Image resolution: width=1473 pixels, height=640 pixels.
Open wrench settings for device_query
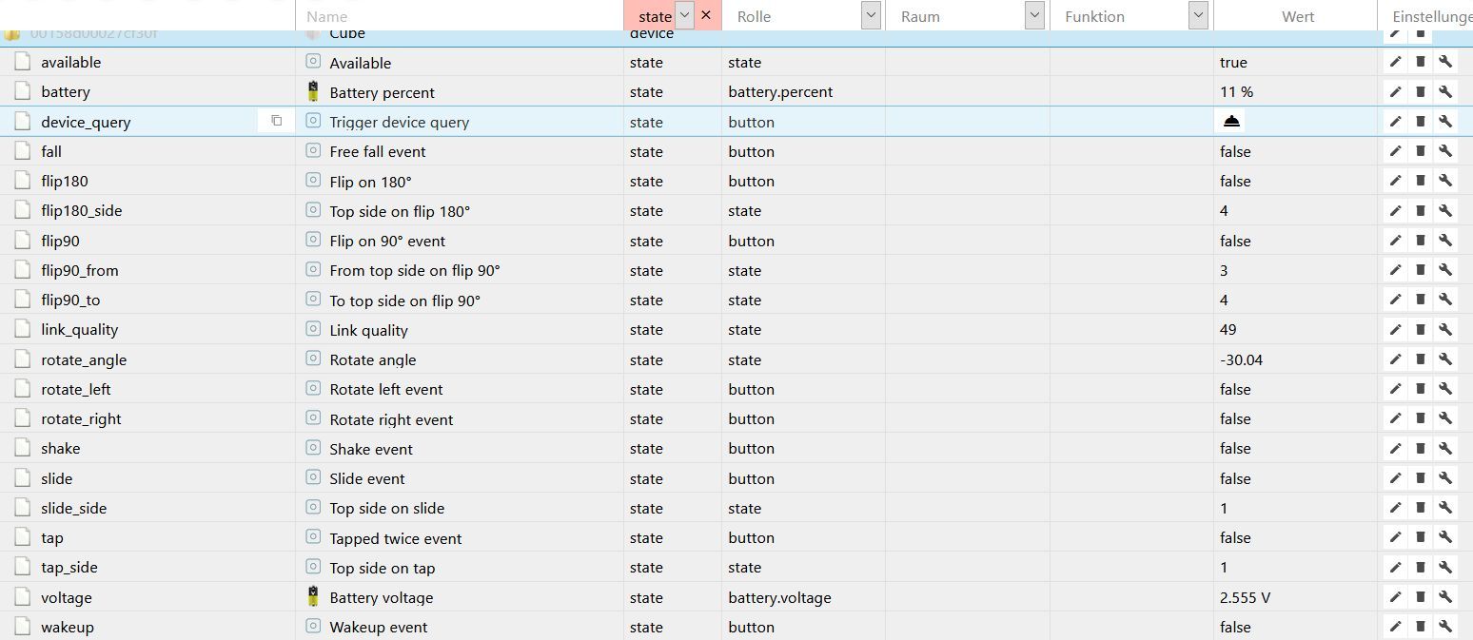(x=1444, y=121)
